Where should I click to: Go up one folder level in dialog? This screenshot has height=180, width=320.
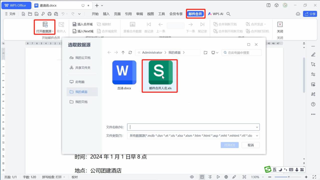[123, 52]
